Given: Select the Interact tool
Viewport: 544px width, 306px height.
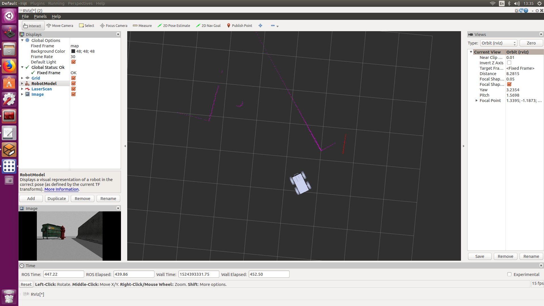Looking at the screenshot, I should (33, 26).
